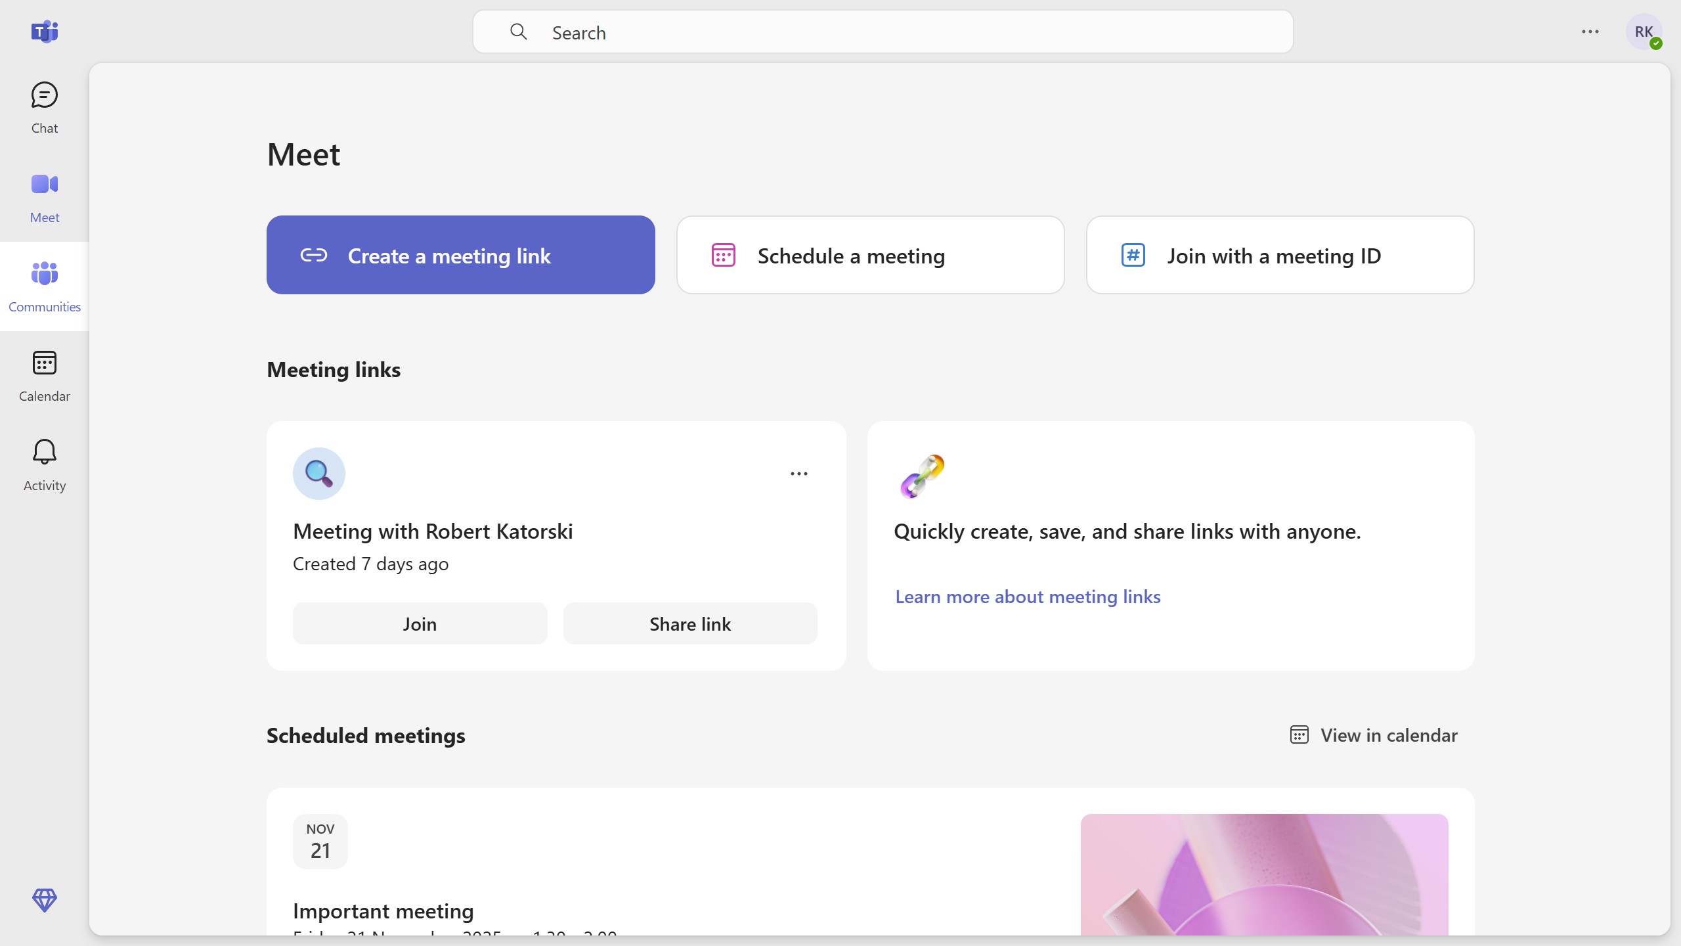Open the Calendar from the sidebar
This screenshot has width=1681, height=946.
(x=43, y=376)
